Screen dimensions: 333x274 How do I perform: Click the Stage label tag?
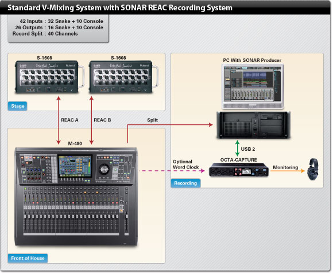point(18,106)
